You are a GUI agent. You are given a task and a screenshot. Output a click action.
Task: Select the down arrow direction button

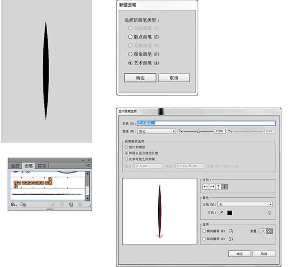pos(225,186)
